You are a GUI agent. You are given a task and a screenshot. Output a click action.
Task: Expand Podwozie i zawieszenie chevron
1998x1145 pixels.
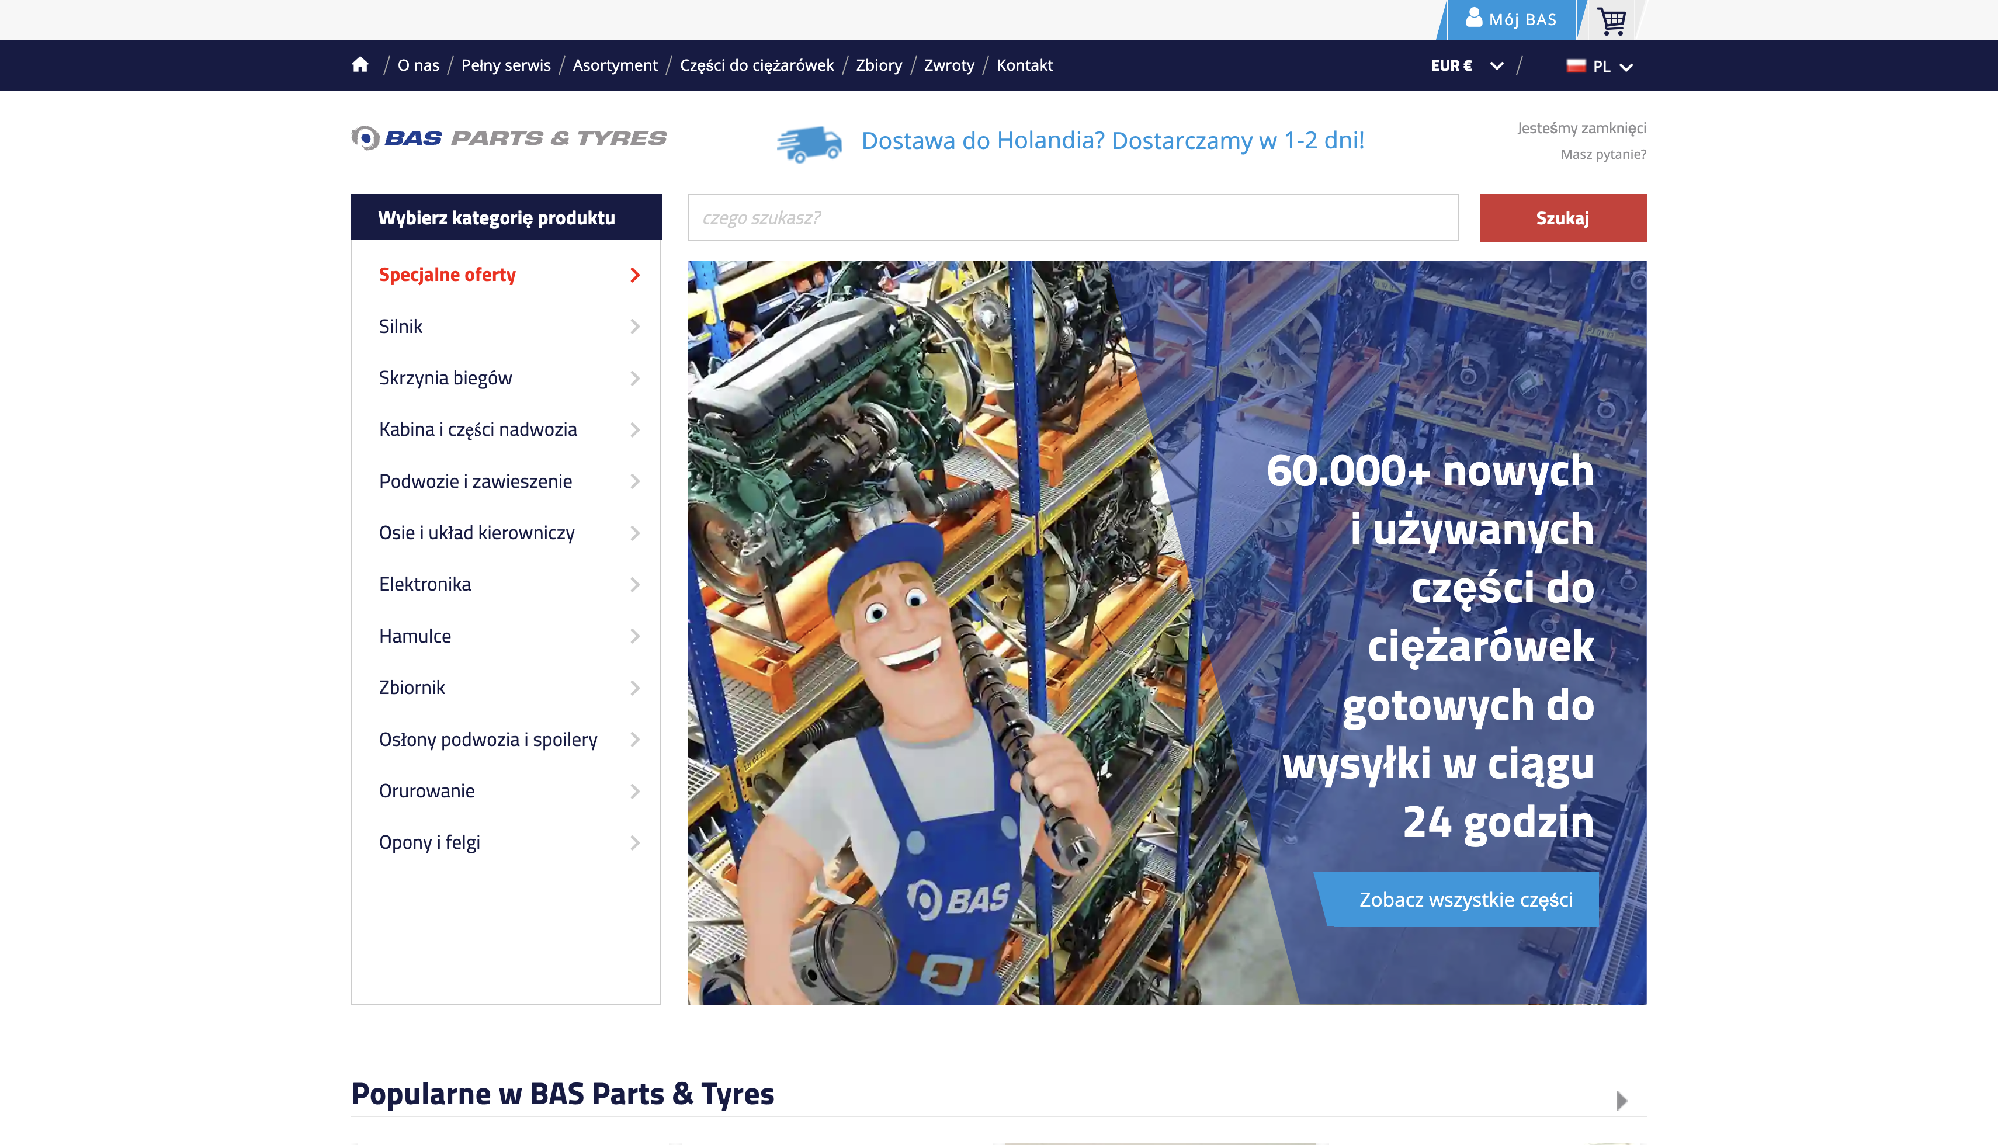click(x=636, y=481)
